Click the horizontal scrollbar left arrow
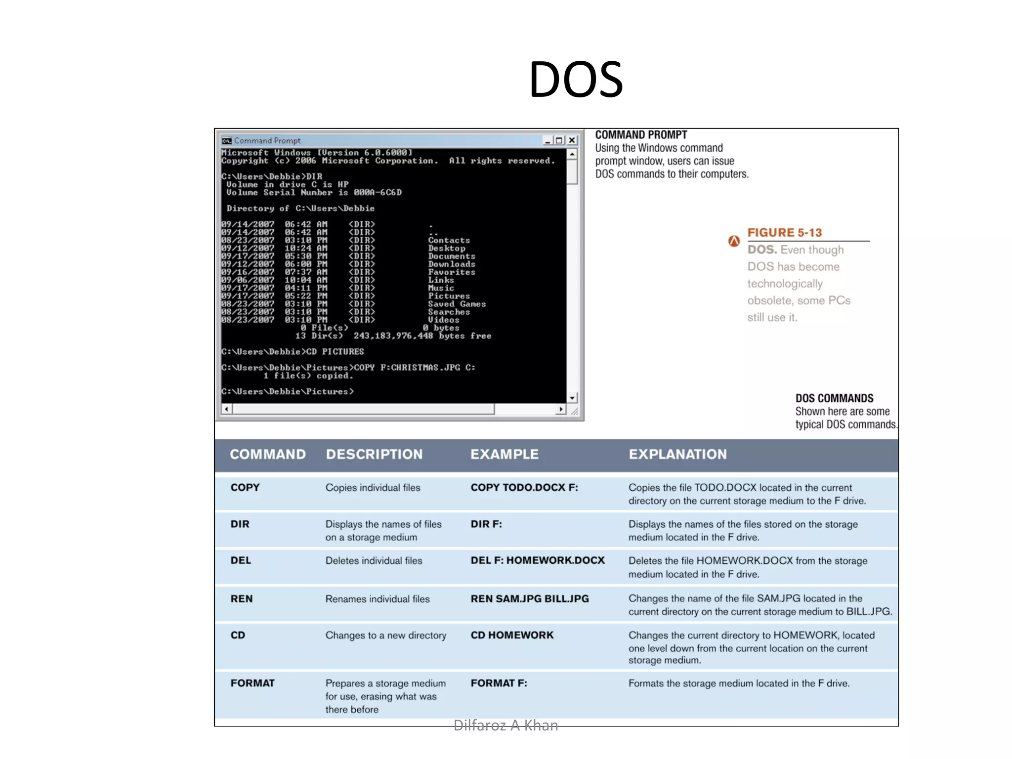1012x759 pixels. (x=226, y=409)
